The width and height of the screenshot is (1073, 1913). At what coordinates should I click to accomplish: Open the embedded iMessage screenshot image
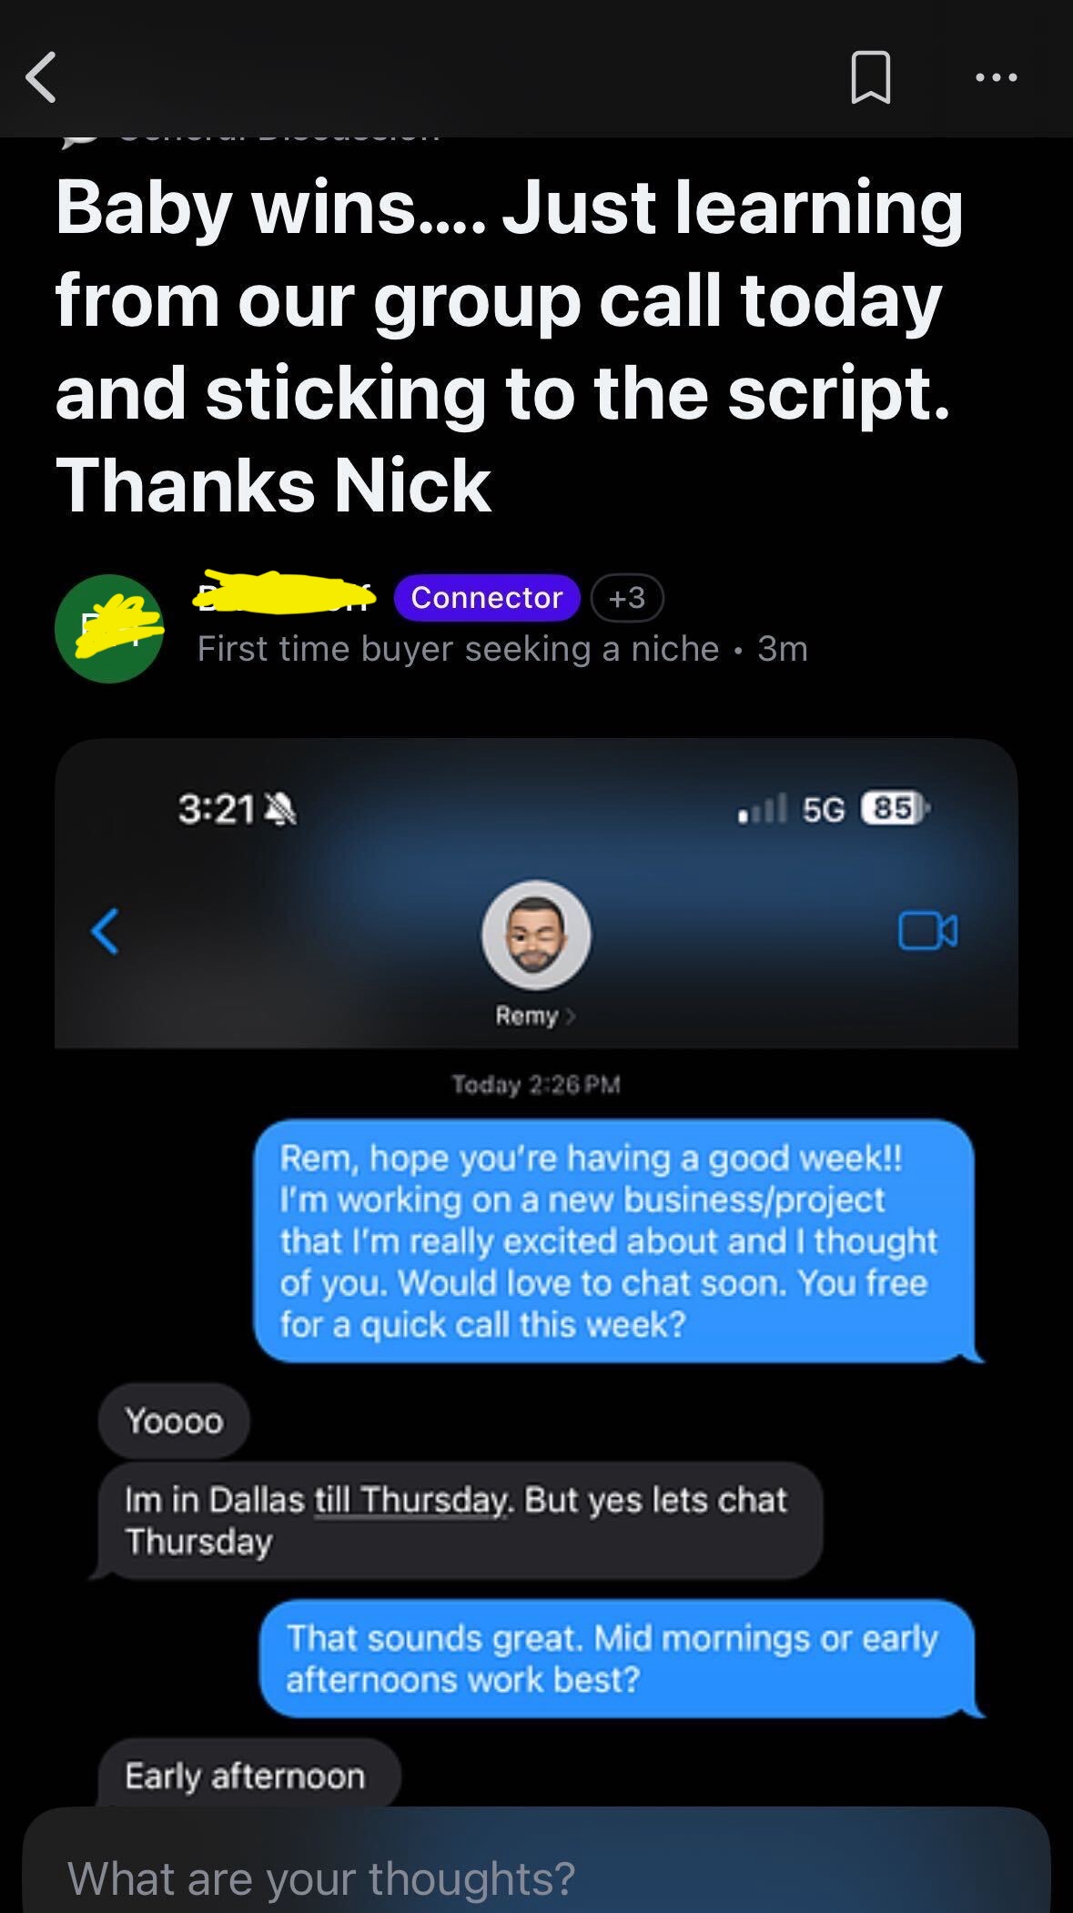536,1274
